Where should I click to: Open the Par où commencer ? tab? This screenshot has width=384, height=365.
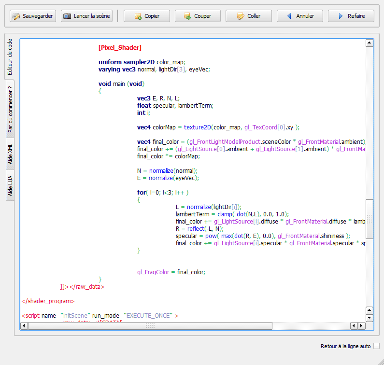point(10,109)
